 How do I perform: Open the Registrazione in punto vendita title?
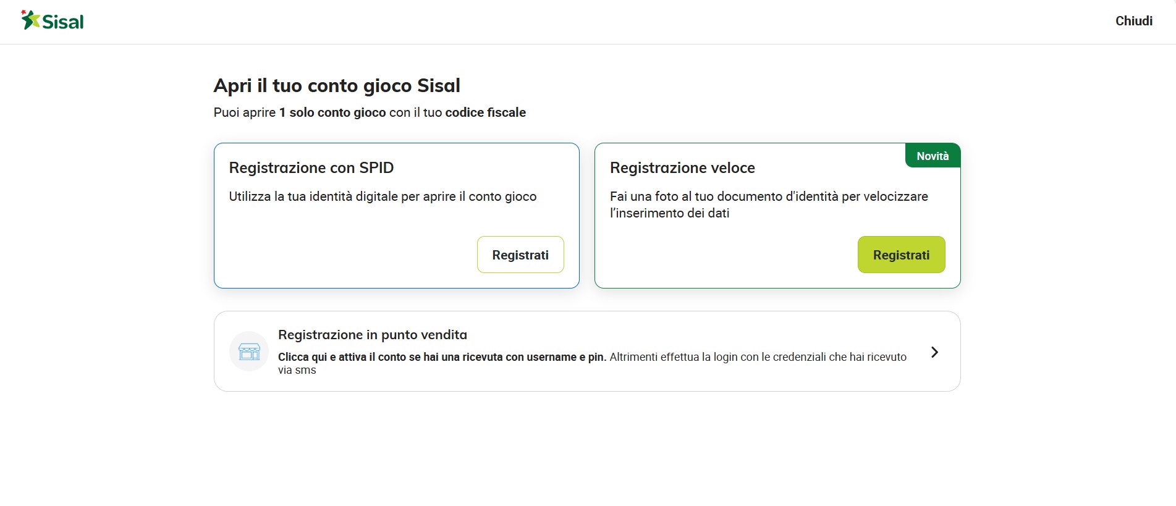pos(372,335)
